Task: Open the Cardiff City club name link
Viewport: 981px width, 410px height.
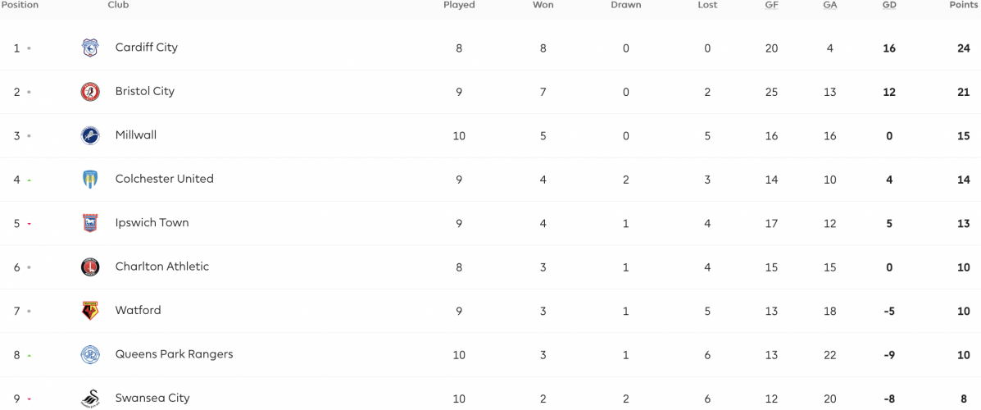Action: 147,47
